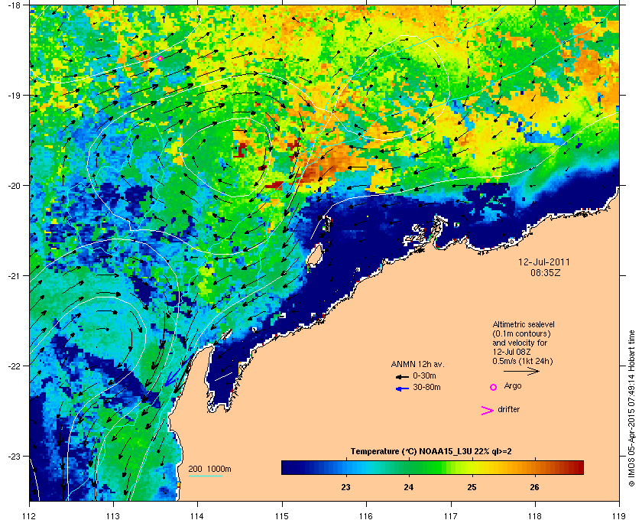Image resolution: width=642 pixels, height=520 pixels.
Task: Click the 0.5m/s velocity scale arrow
Action: pos(521,372)
